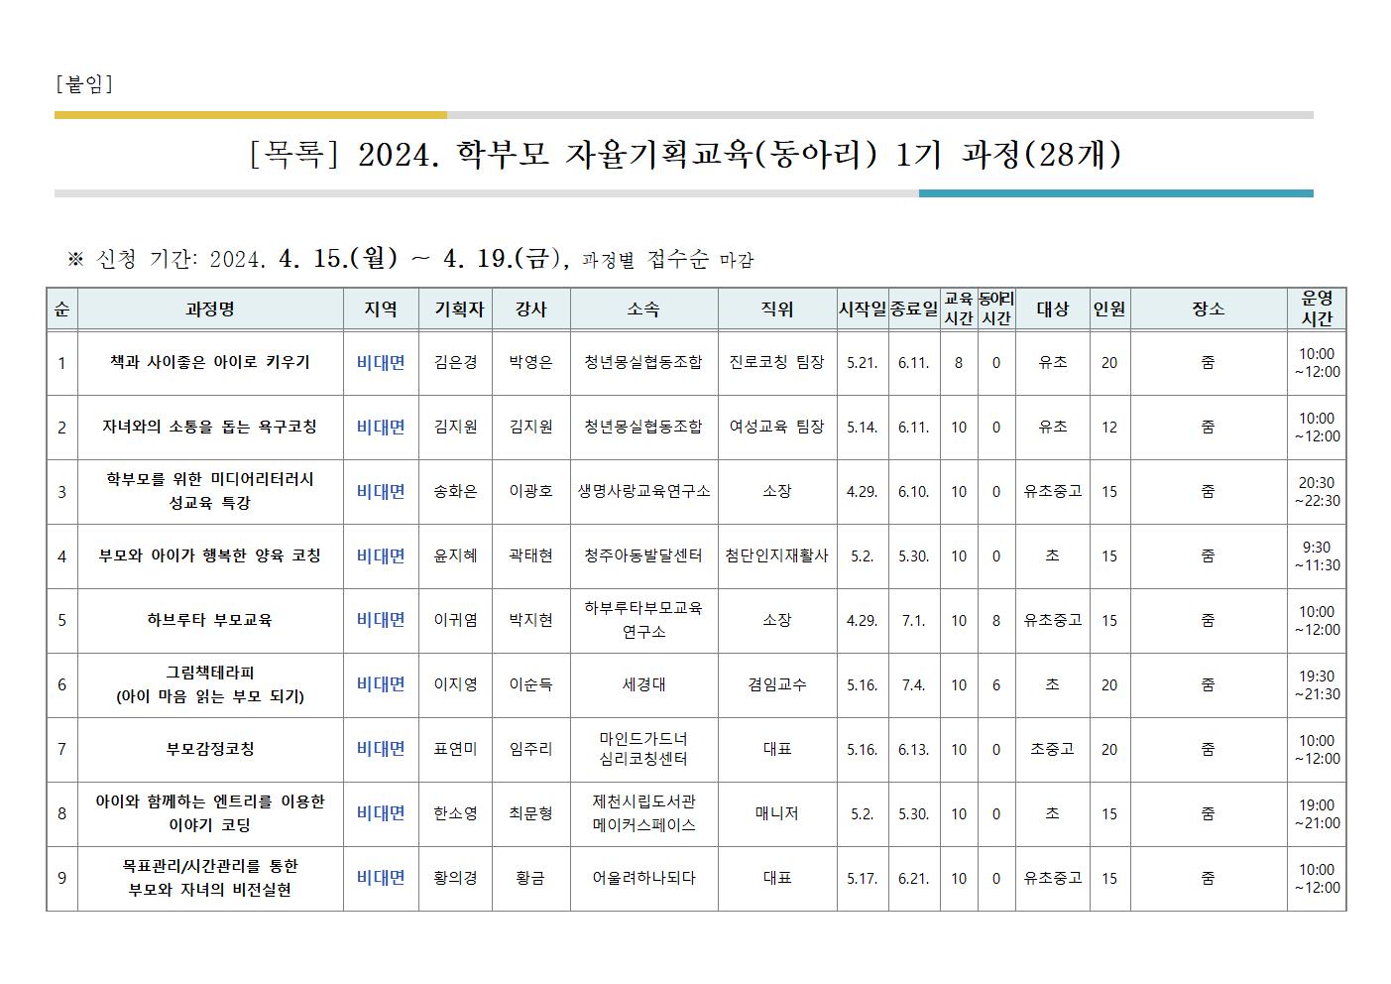Click the '시작일' column header
This screenshot has height=984, width=1391.
863,309
